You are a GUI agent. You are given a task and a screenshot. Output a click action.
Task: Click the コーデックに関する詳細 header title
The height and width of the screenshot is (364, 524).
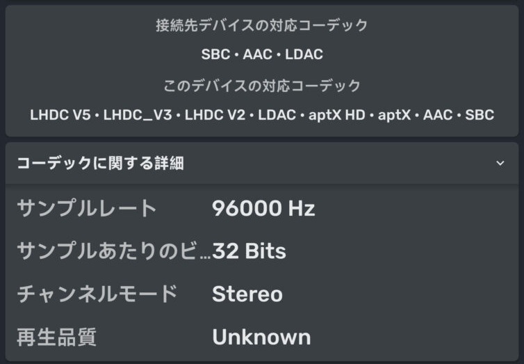(x=100, y=164)
